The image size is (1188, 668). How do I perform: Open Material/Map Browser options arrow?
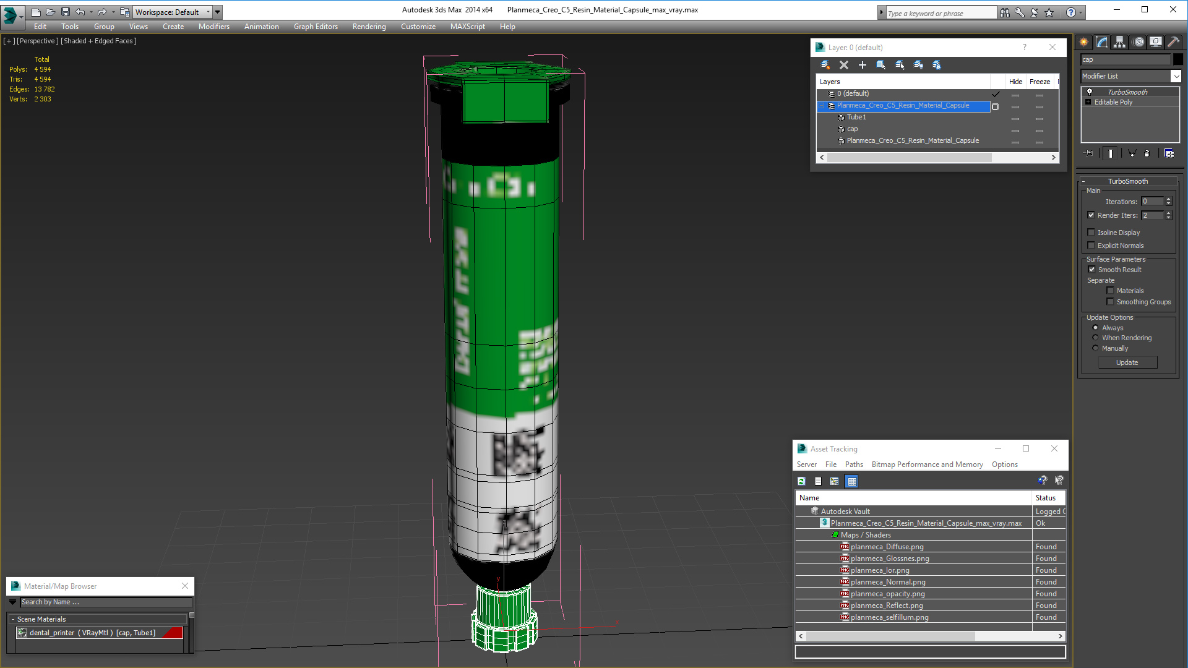pyautogui.click(x=12, y=602)
